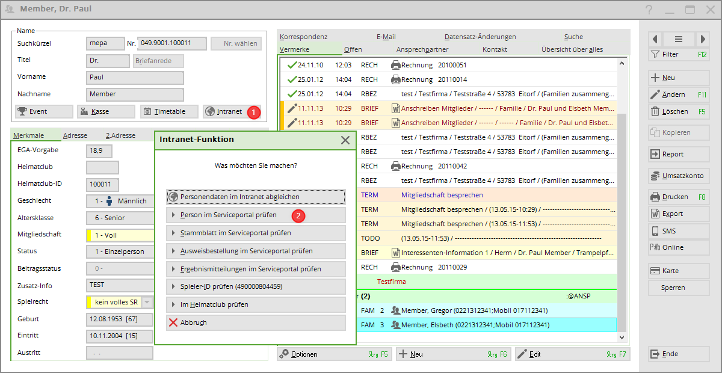Close the Intranet-Funktion dialog
Image resolution: width=722 pixels, height=373 pixels.
(x=345, y=140)
